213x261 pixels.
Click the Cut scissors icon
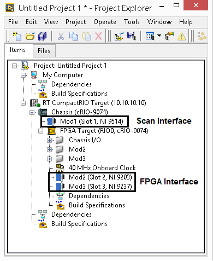click(x=61, y=36)
